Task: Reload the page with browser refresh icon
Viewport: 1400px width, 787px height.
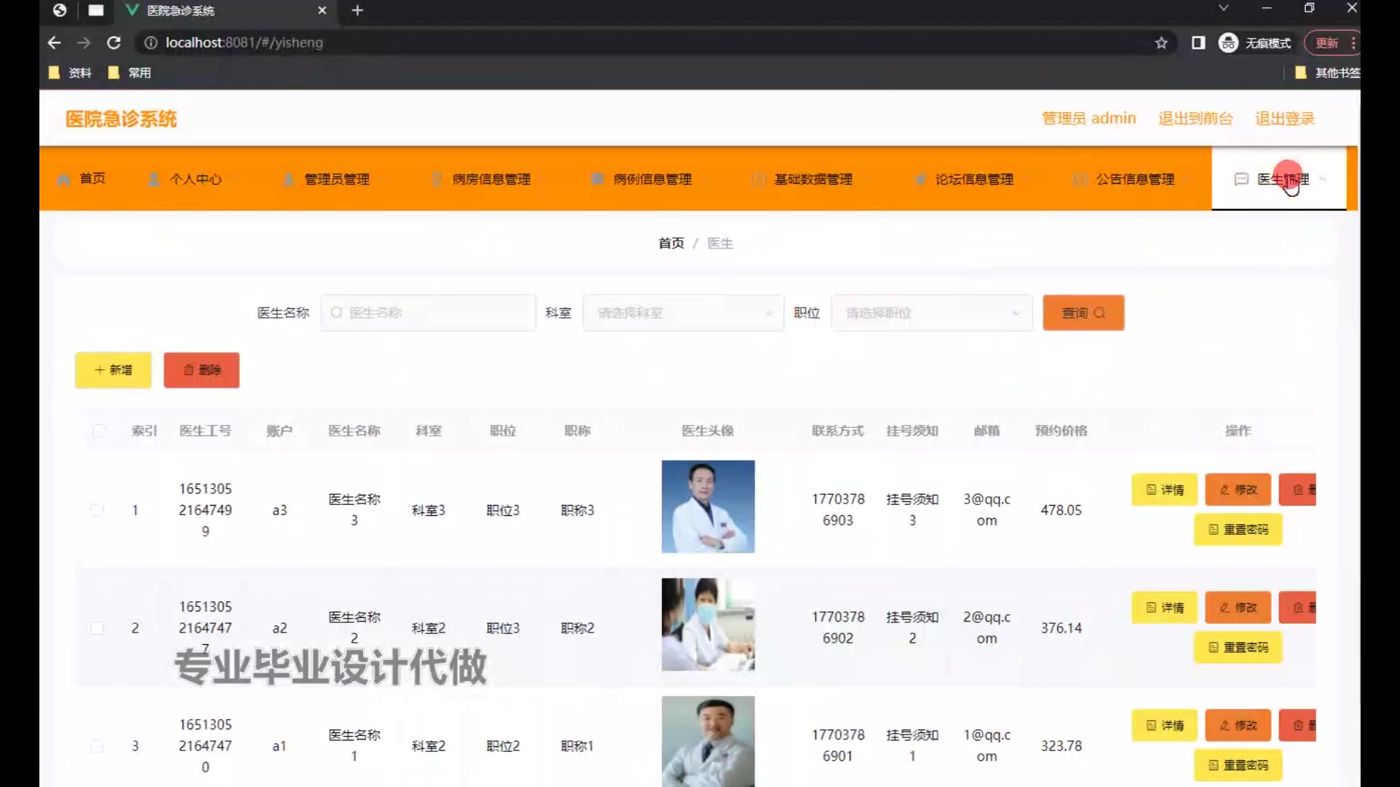Action: (x=114, y=43)
